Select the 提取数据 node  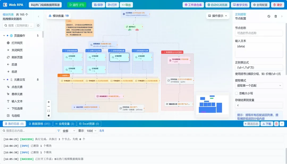pos(103,45)
